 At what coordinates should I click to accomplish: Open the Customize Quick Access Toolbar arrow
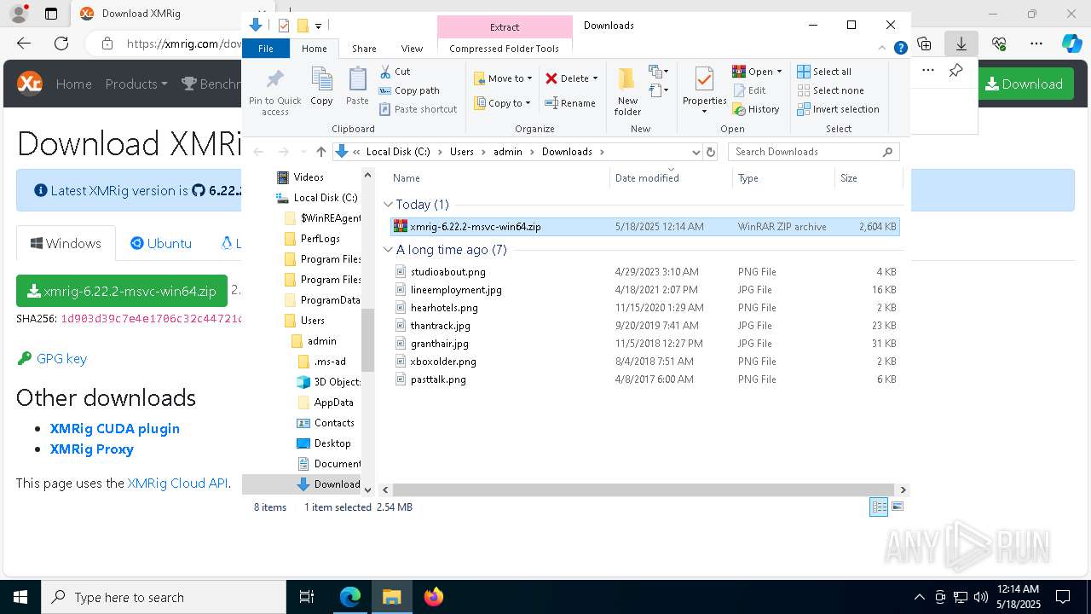(x=318, y=26)
